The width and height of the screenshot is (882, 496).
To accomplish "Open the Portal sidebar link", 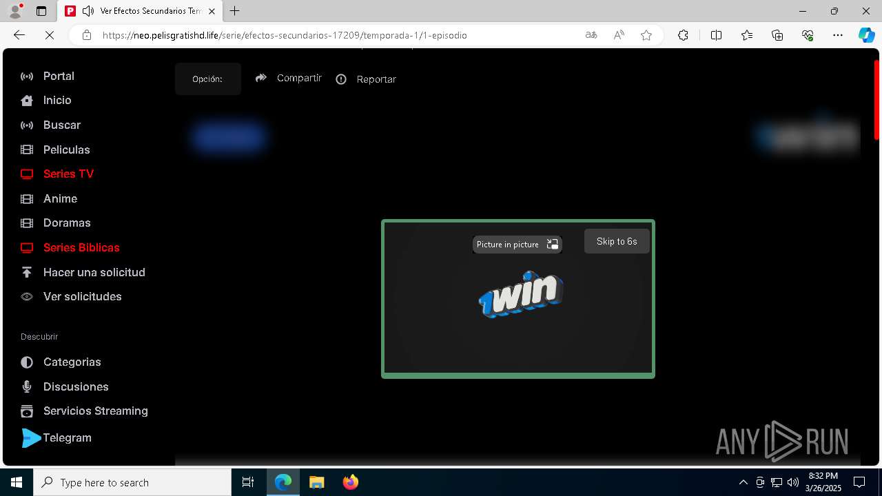I will click(x=59, y=76).
